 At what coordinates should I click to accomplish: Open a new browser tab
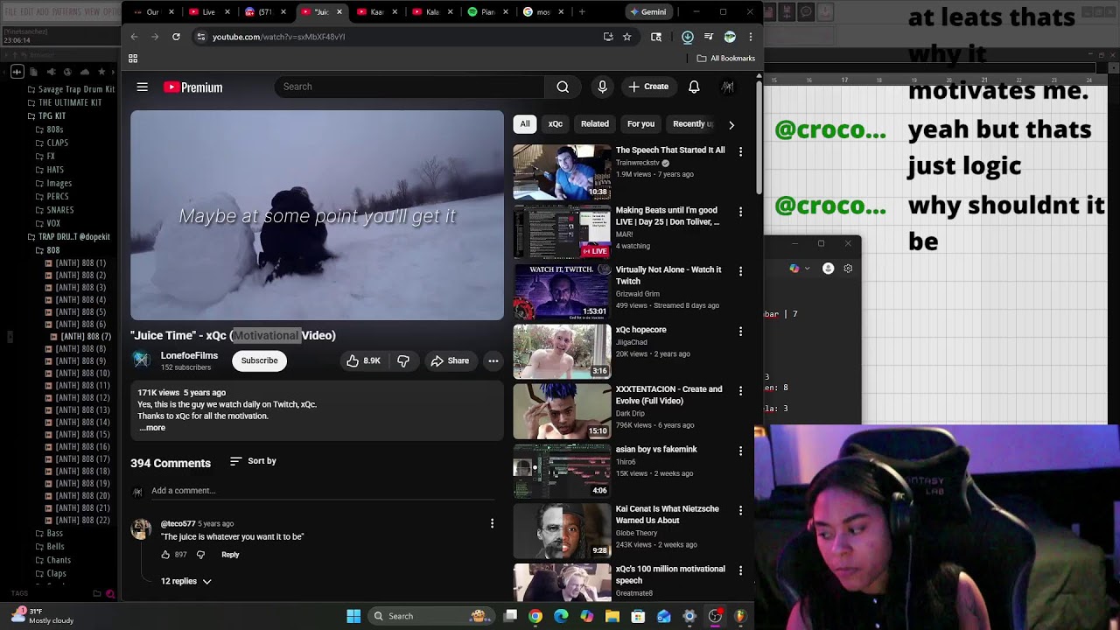click(582, 12)
